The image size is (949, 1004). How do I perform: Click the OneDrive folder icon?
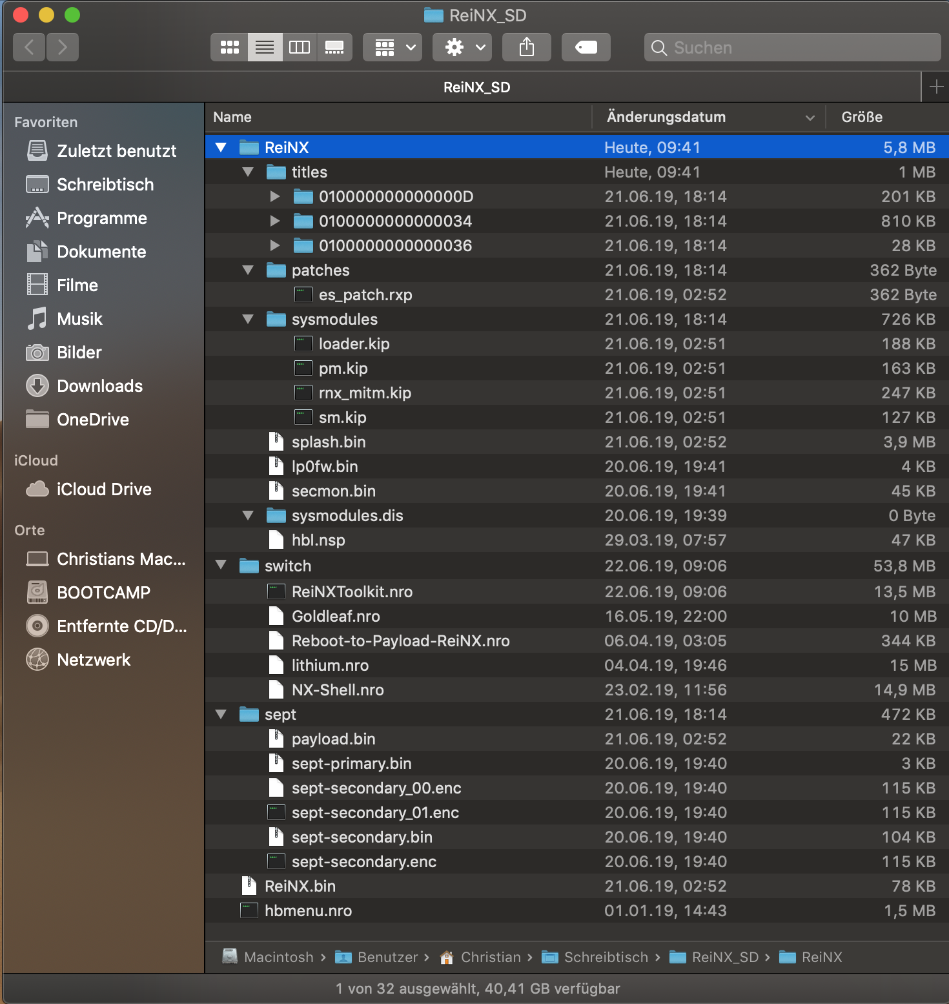[x=37, y=420]
